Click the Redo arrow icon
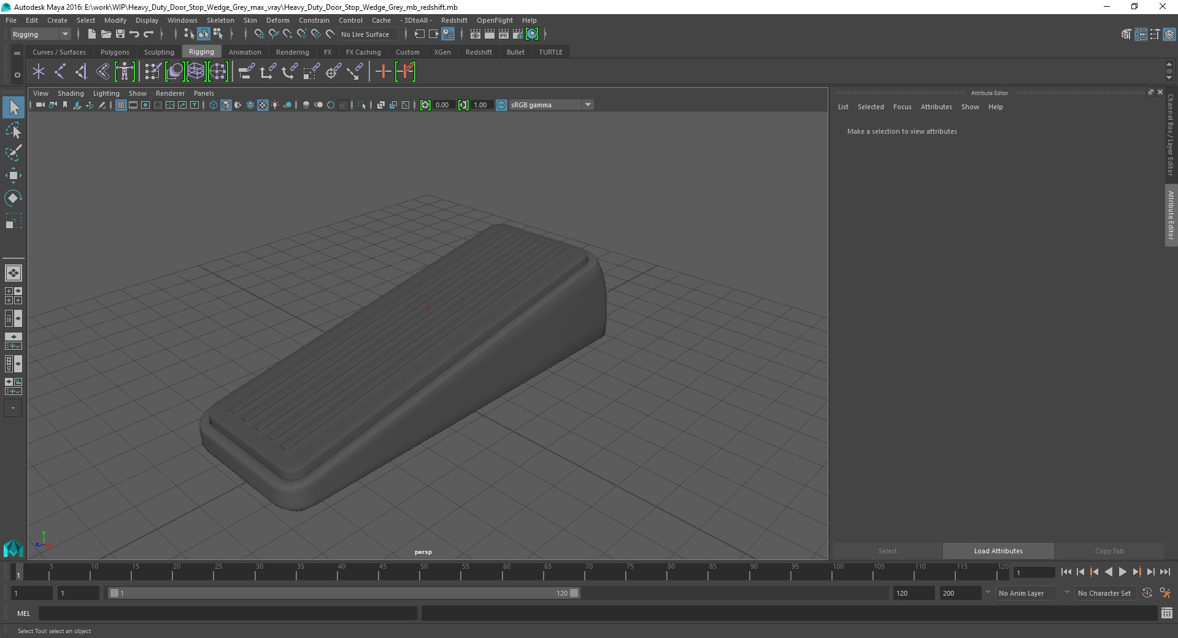 pyautogui.click(x=148, y=34)
